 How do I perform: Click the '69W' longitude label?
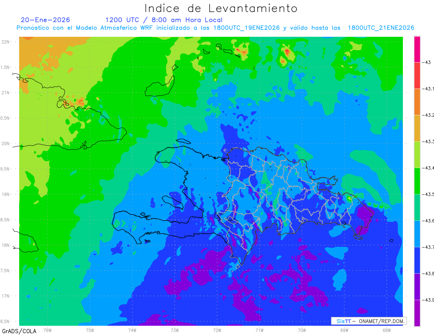pos(344,330)
